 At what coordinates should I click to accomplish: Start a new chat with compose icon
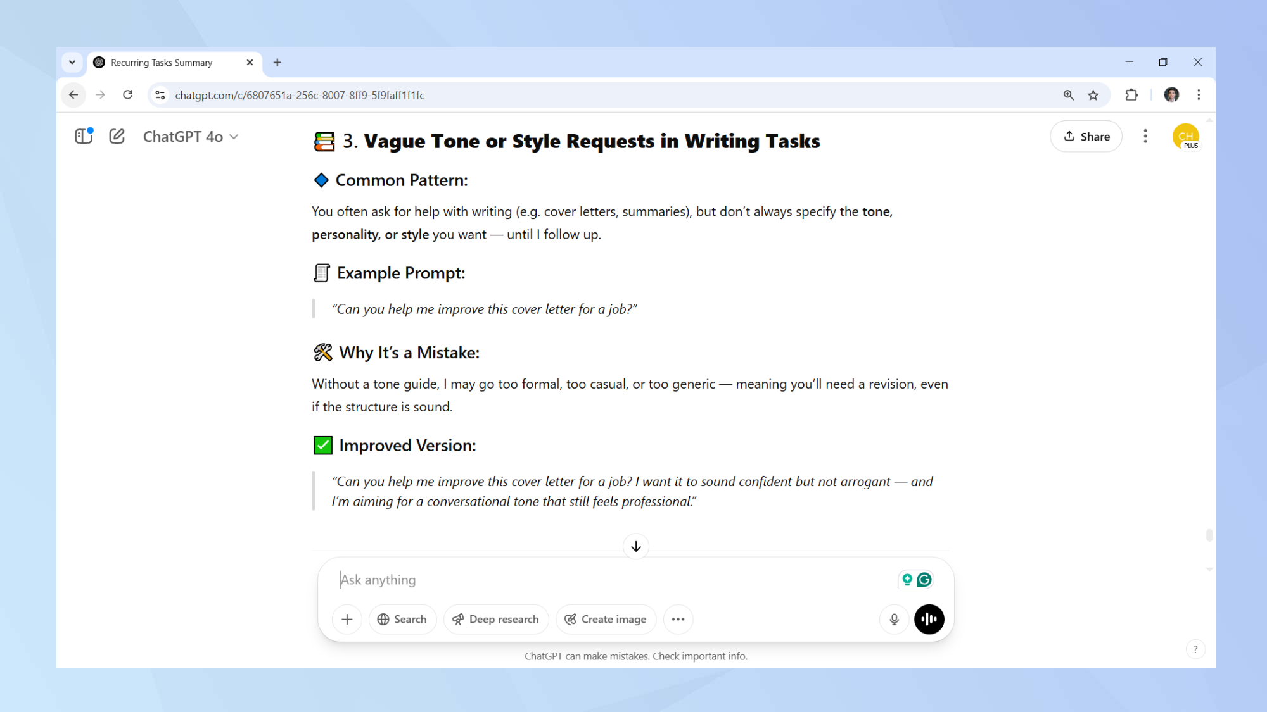click(x=117, y=136)
